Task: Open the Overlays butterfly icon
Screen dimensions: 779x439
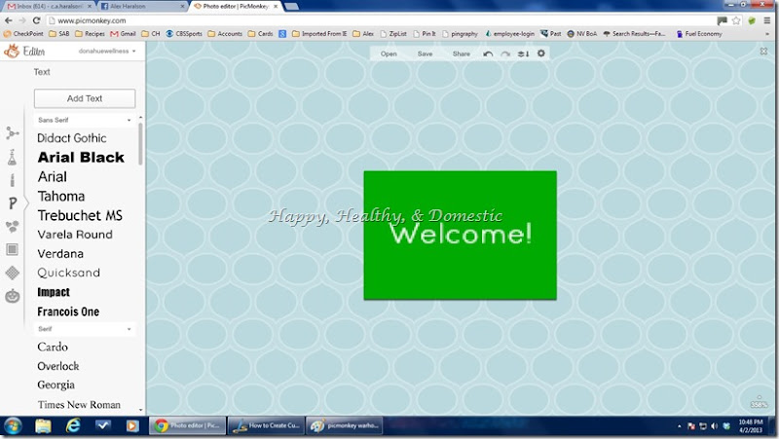Action: tap(12, 227)
